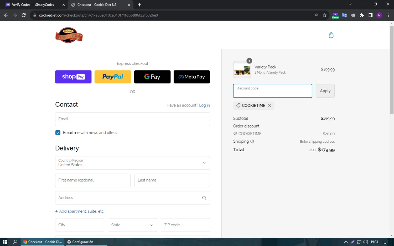Viewport: 394px width, 246px height.
Task: Close the Verify Codes tab
Action: point(63,5)
